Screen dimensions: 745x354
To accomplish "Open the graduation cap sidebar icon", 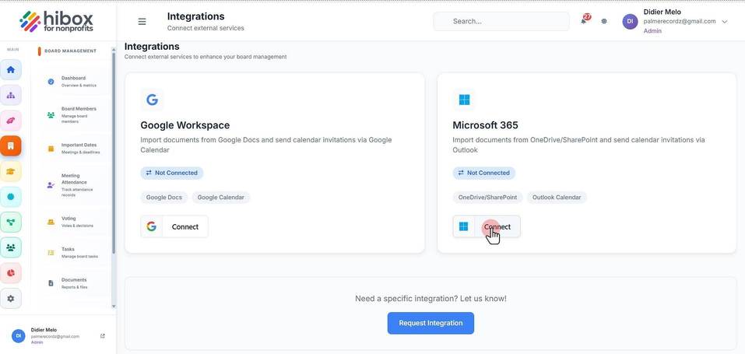I will [x=10, y=171].
